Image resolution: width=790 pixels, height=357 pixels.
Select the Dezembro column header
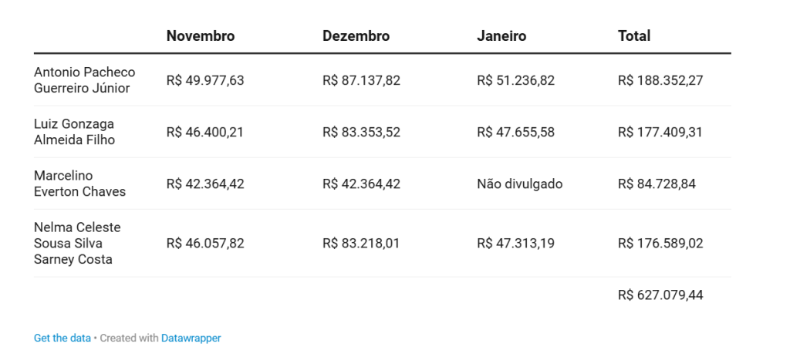(356, 36)
